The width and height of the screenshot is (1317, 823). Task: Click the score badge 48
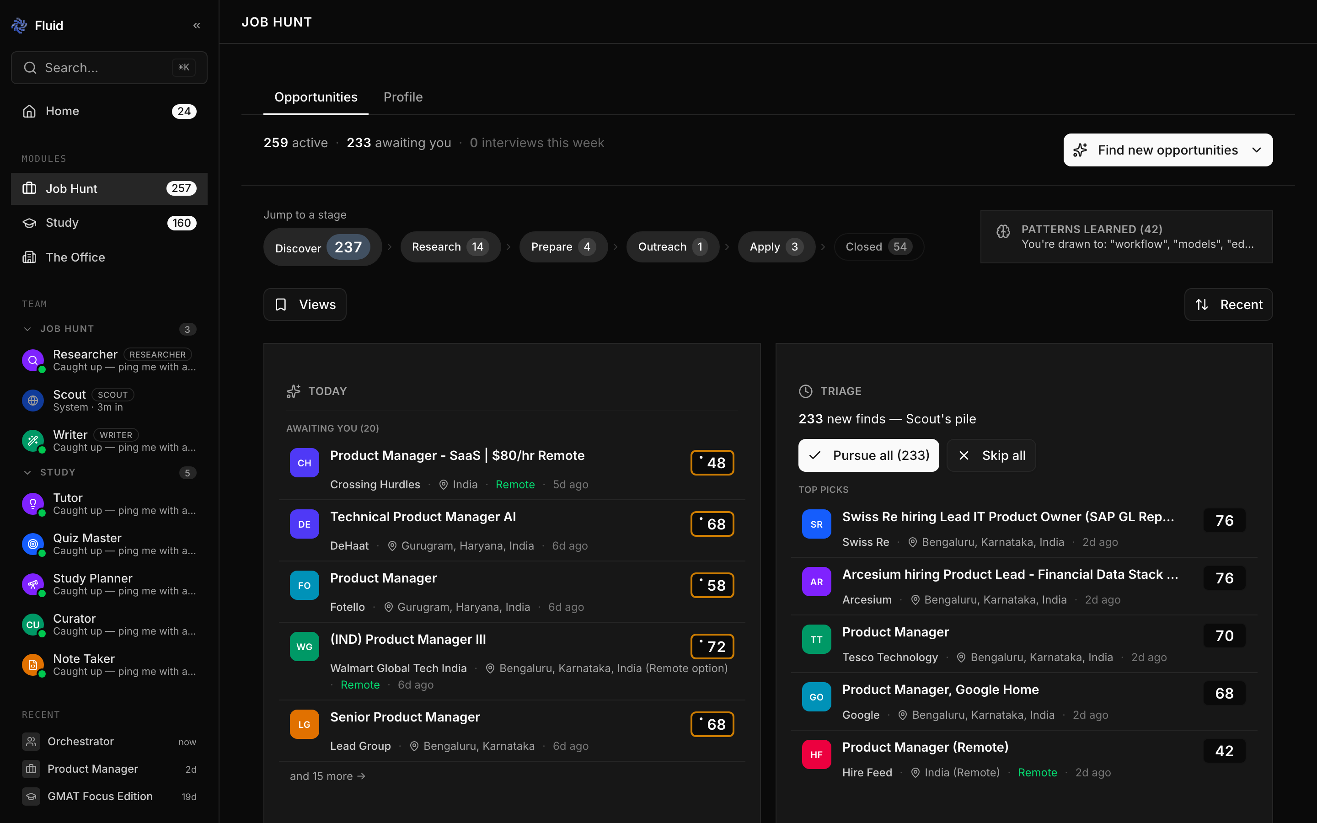pyautogui.click(x=712, y=463)
